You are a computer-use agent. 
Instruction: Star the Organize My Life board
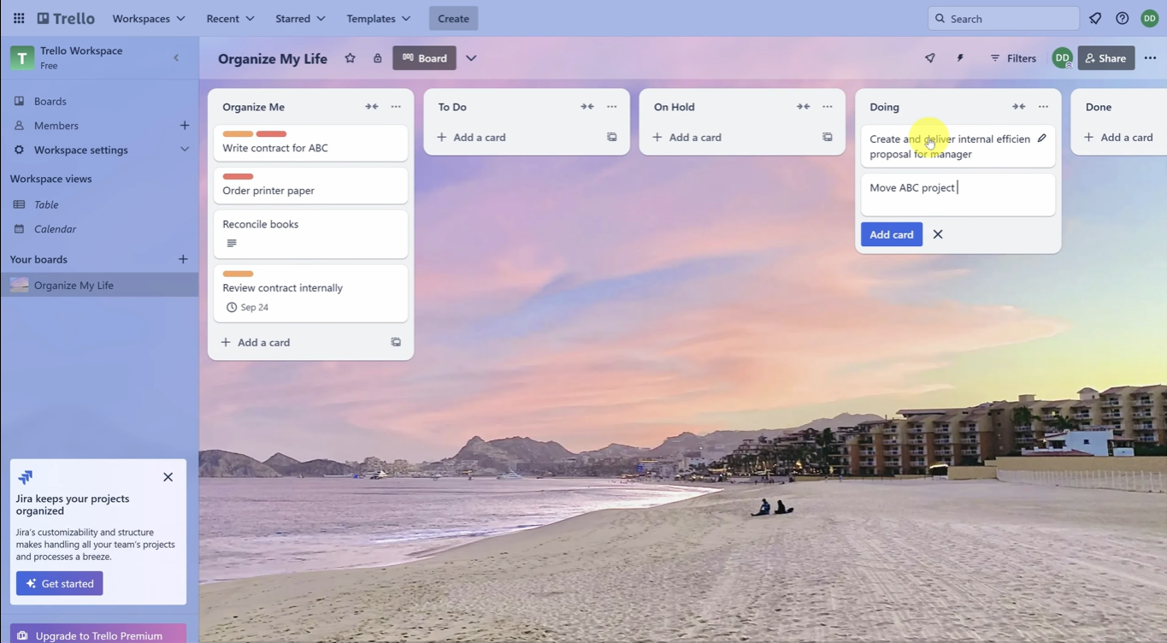tap(350, 58)
